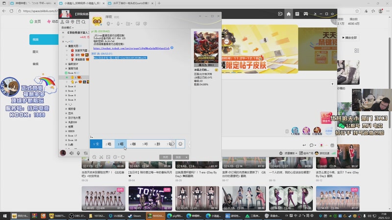Click the search magnifier icon in YY sidebar
The width and height of the screenshot is (392, 220).
83,22
